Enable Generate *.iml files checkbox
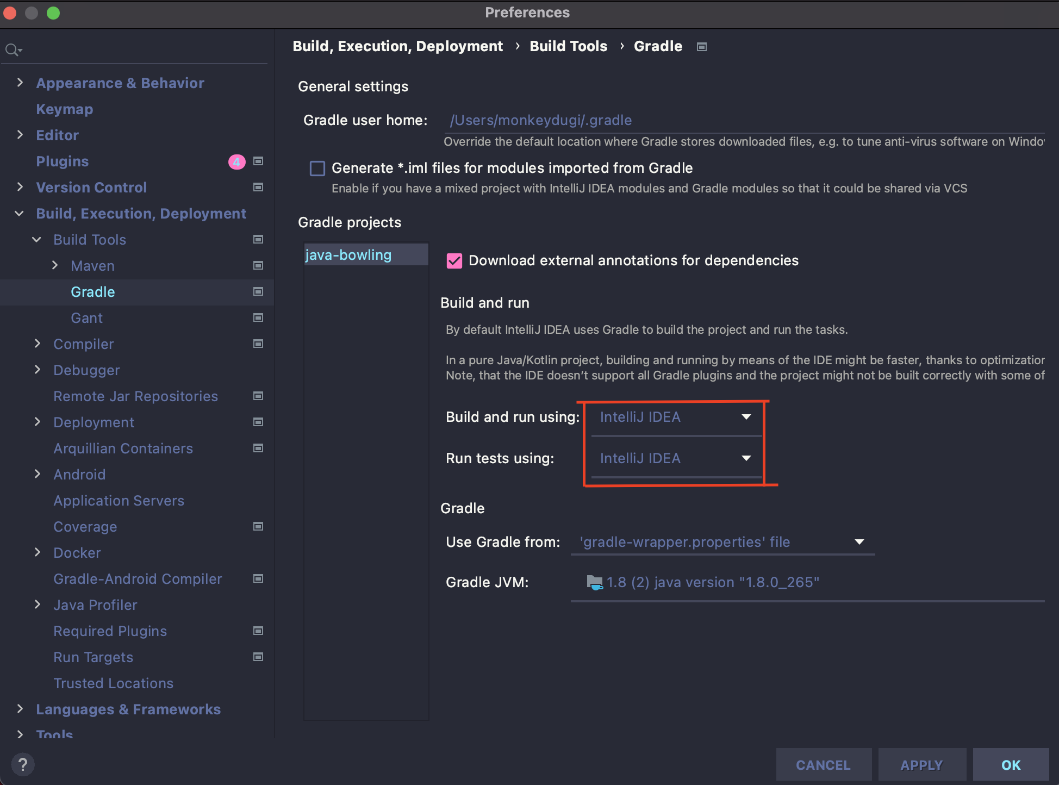The image size is (1059, 785). 317,168
